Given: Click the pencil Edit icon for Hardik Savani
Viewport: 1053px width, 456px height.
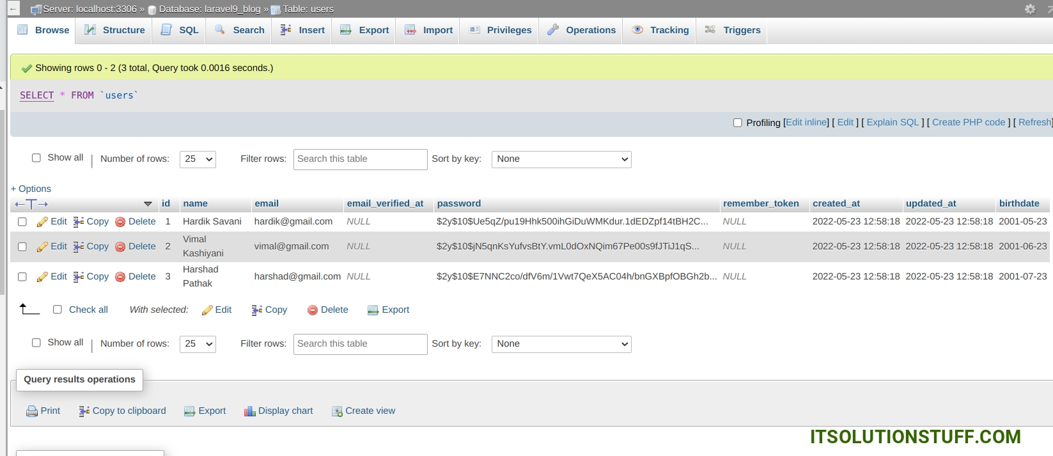Looking at the screenshot, I should click(x=43, y=222).
